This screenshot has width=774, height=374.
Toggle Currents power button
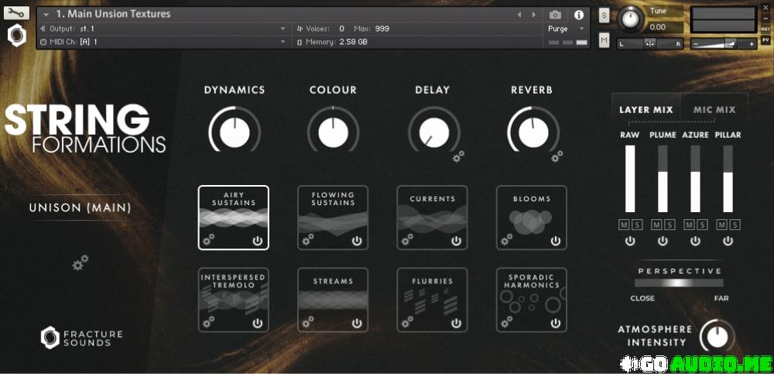pos(456,241)
